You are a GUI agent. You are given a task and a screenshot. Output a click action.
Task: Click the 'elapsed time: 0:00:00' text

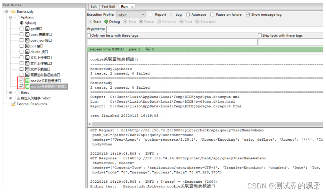(107, 49)
